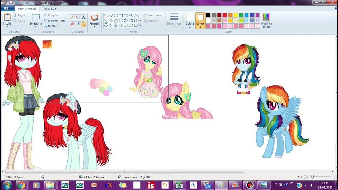The height and width of the screenshot is (190, 338).
Task: Click the Save icon in title bar
Action: pos(11,3)
